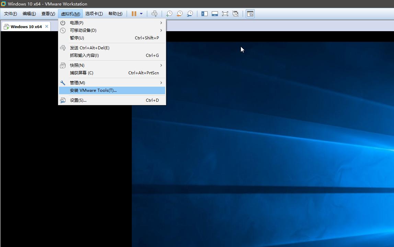394x247 pixels.
Task: Toggle the library sidebar panel icon
Action: [205, 14]
